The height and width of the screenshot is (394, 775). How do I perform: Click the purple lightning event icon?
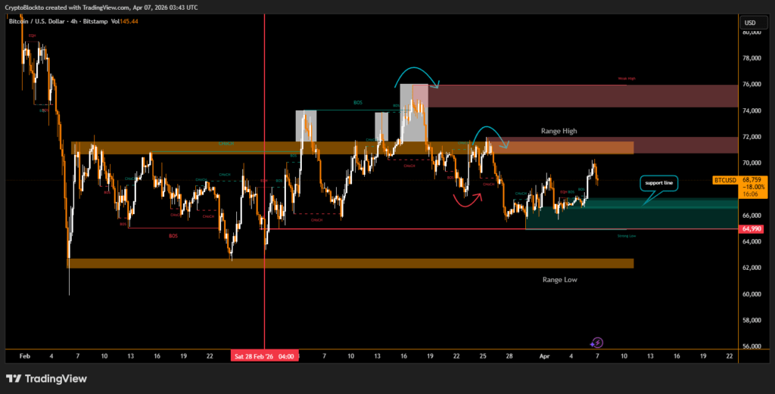[596, 343]
